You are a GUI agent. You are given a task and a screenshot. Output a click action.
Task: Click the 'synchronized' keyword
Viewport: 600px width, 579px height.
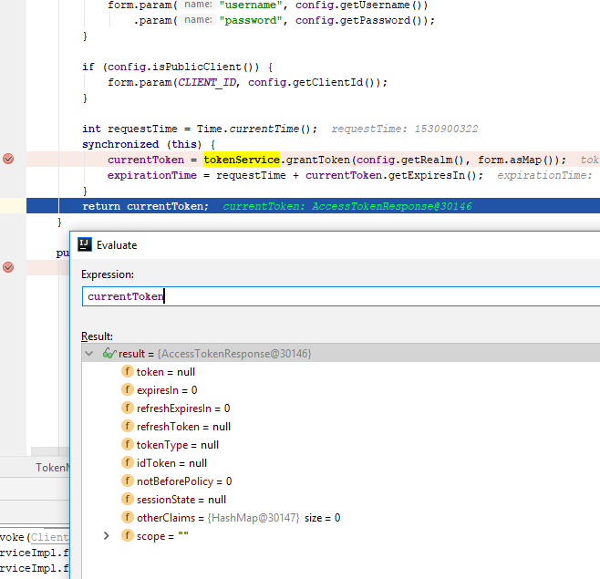120,144
